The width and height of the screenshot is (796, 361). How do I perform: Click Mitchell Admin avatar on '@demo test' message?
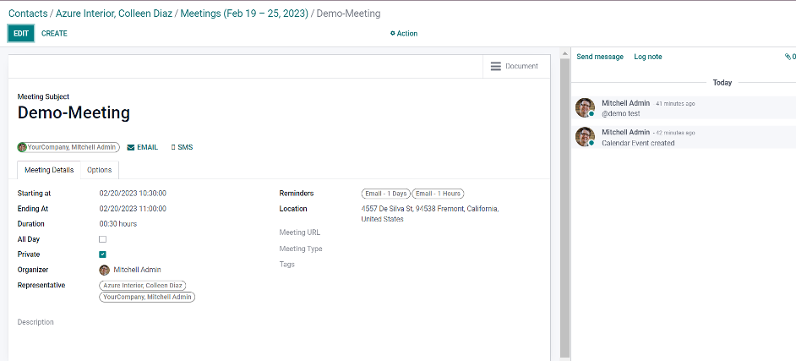click(x=585, y=107)
